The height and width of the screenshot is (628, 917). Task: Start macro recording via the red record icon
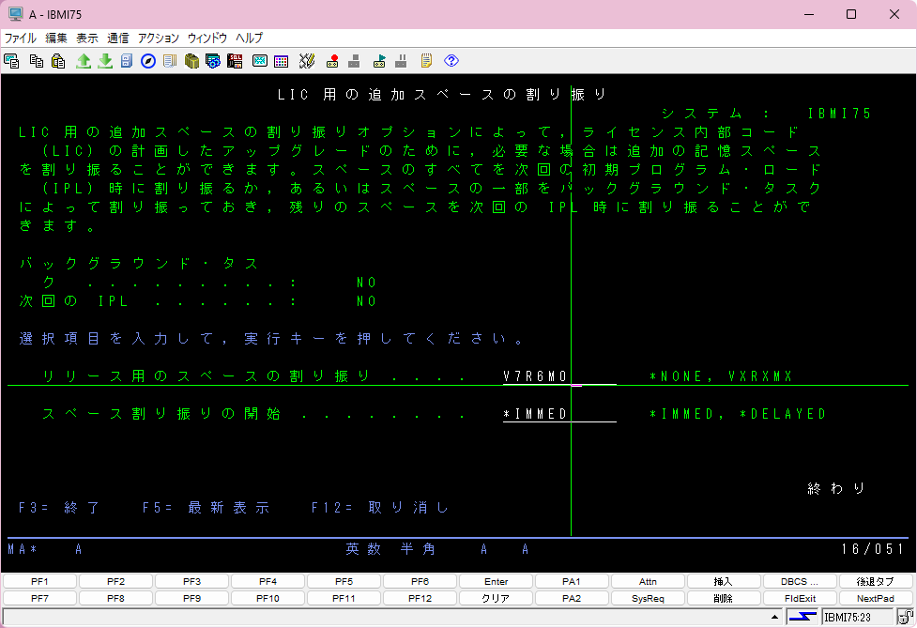[x=331, y=60]
